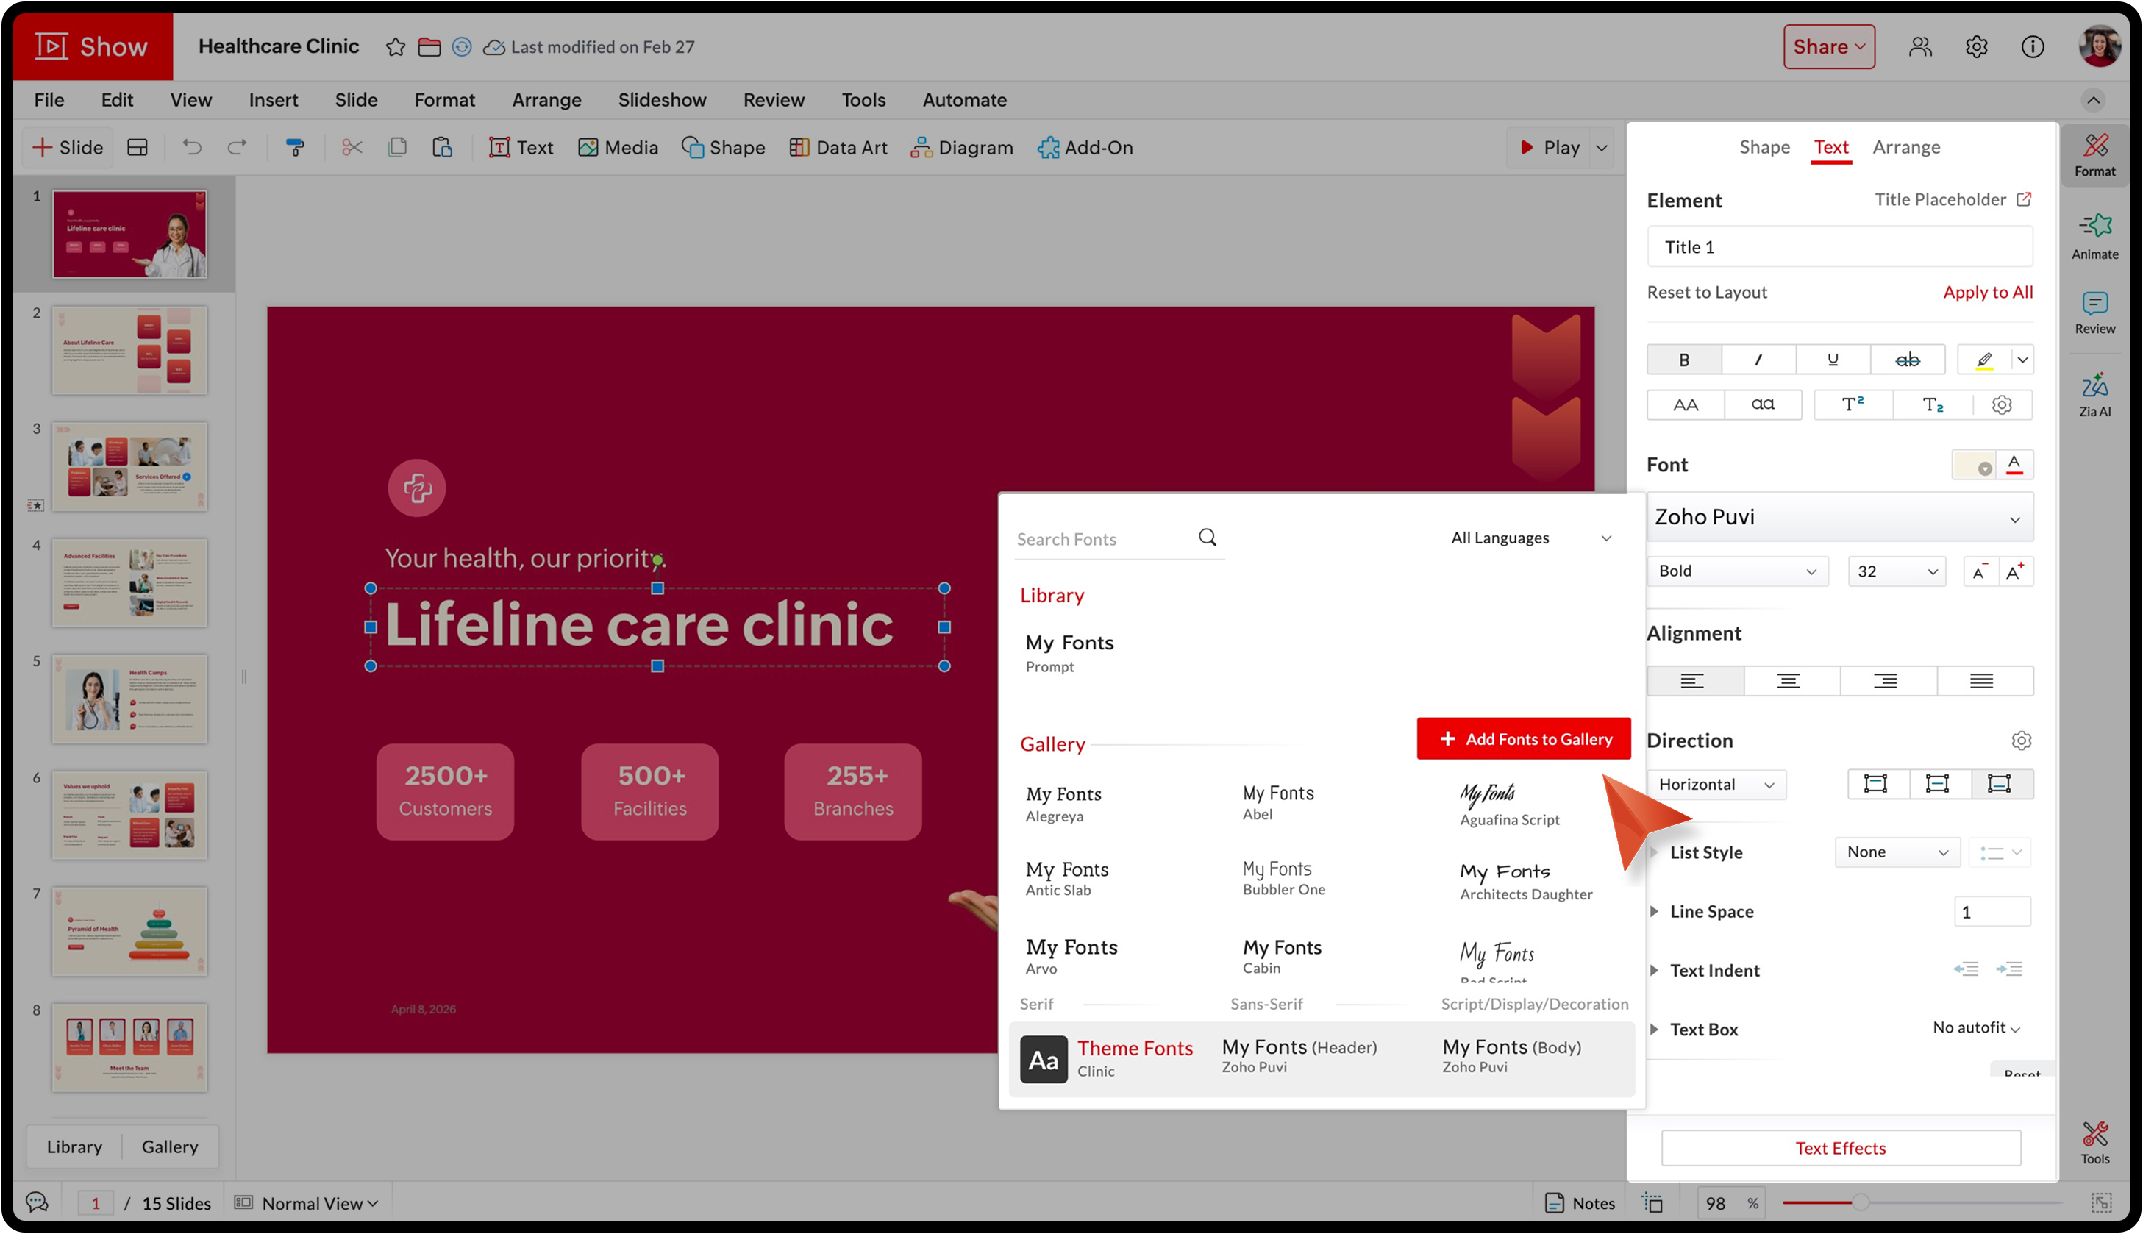Click Apply to All link
The height and width of the screenshot is (1234, 2143).
pyautogui.click(x=1987, y=291)
